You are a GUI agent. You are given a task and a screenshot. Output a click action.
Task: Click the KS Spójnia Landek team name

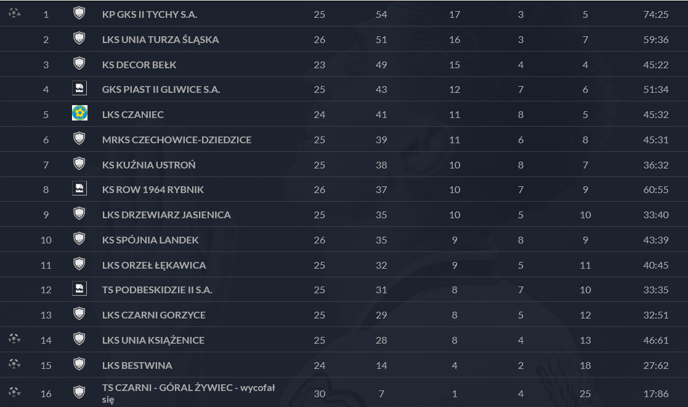(x=150, y=240)
